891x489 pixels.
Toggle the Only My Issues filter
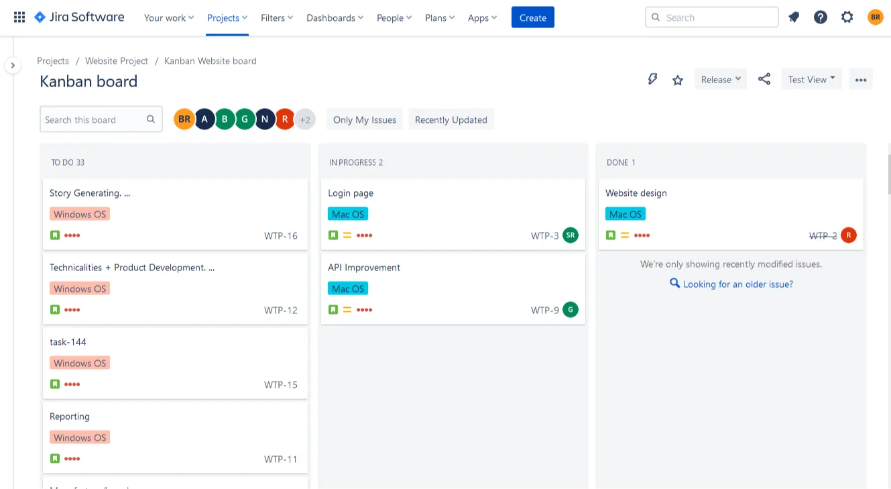pyautogui.click(x=364, y=119)
